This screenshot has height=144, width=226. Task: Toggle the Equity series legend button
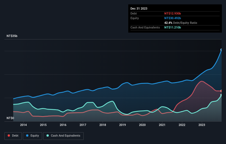pos(32,136)
